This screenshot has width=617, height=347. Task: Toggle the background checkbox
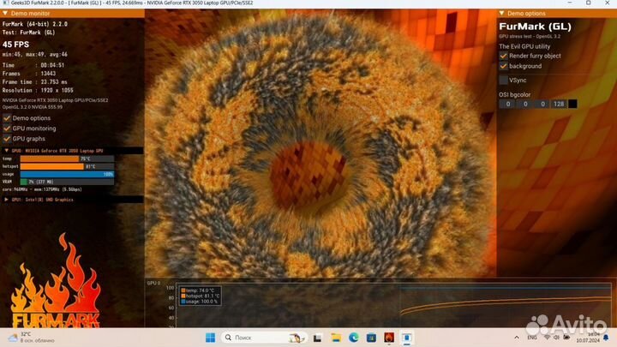coord(504,66)
